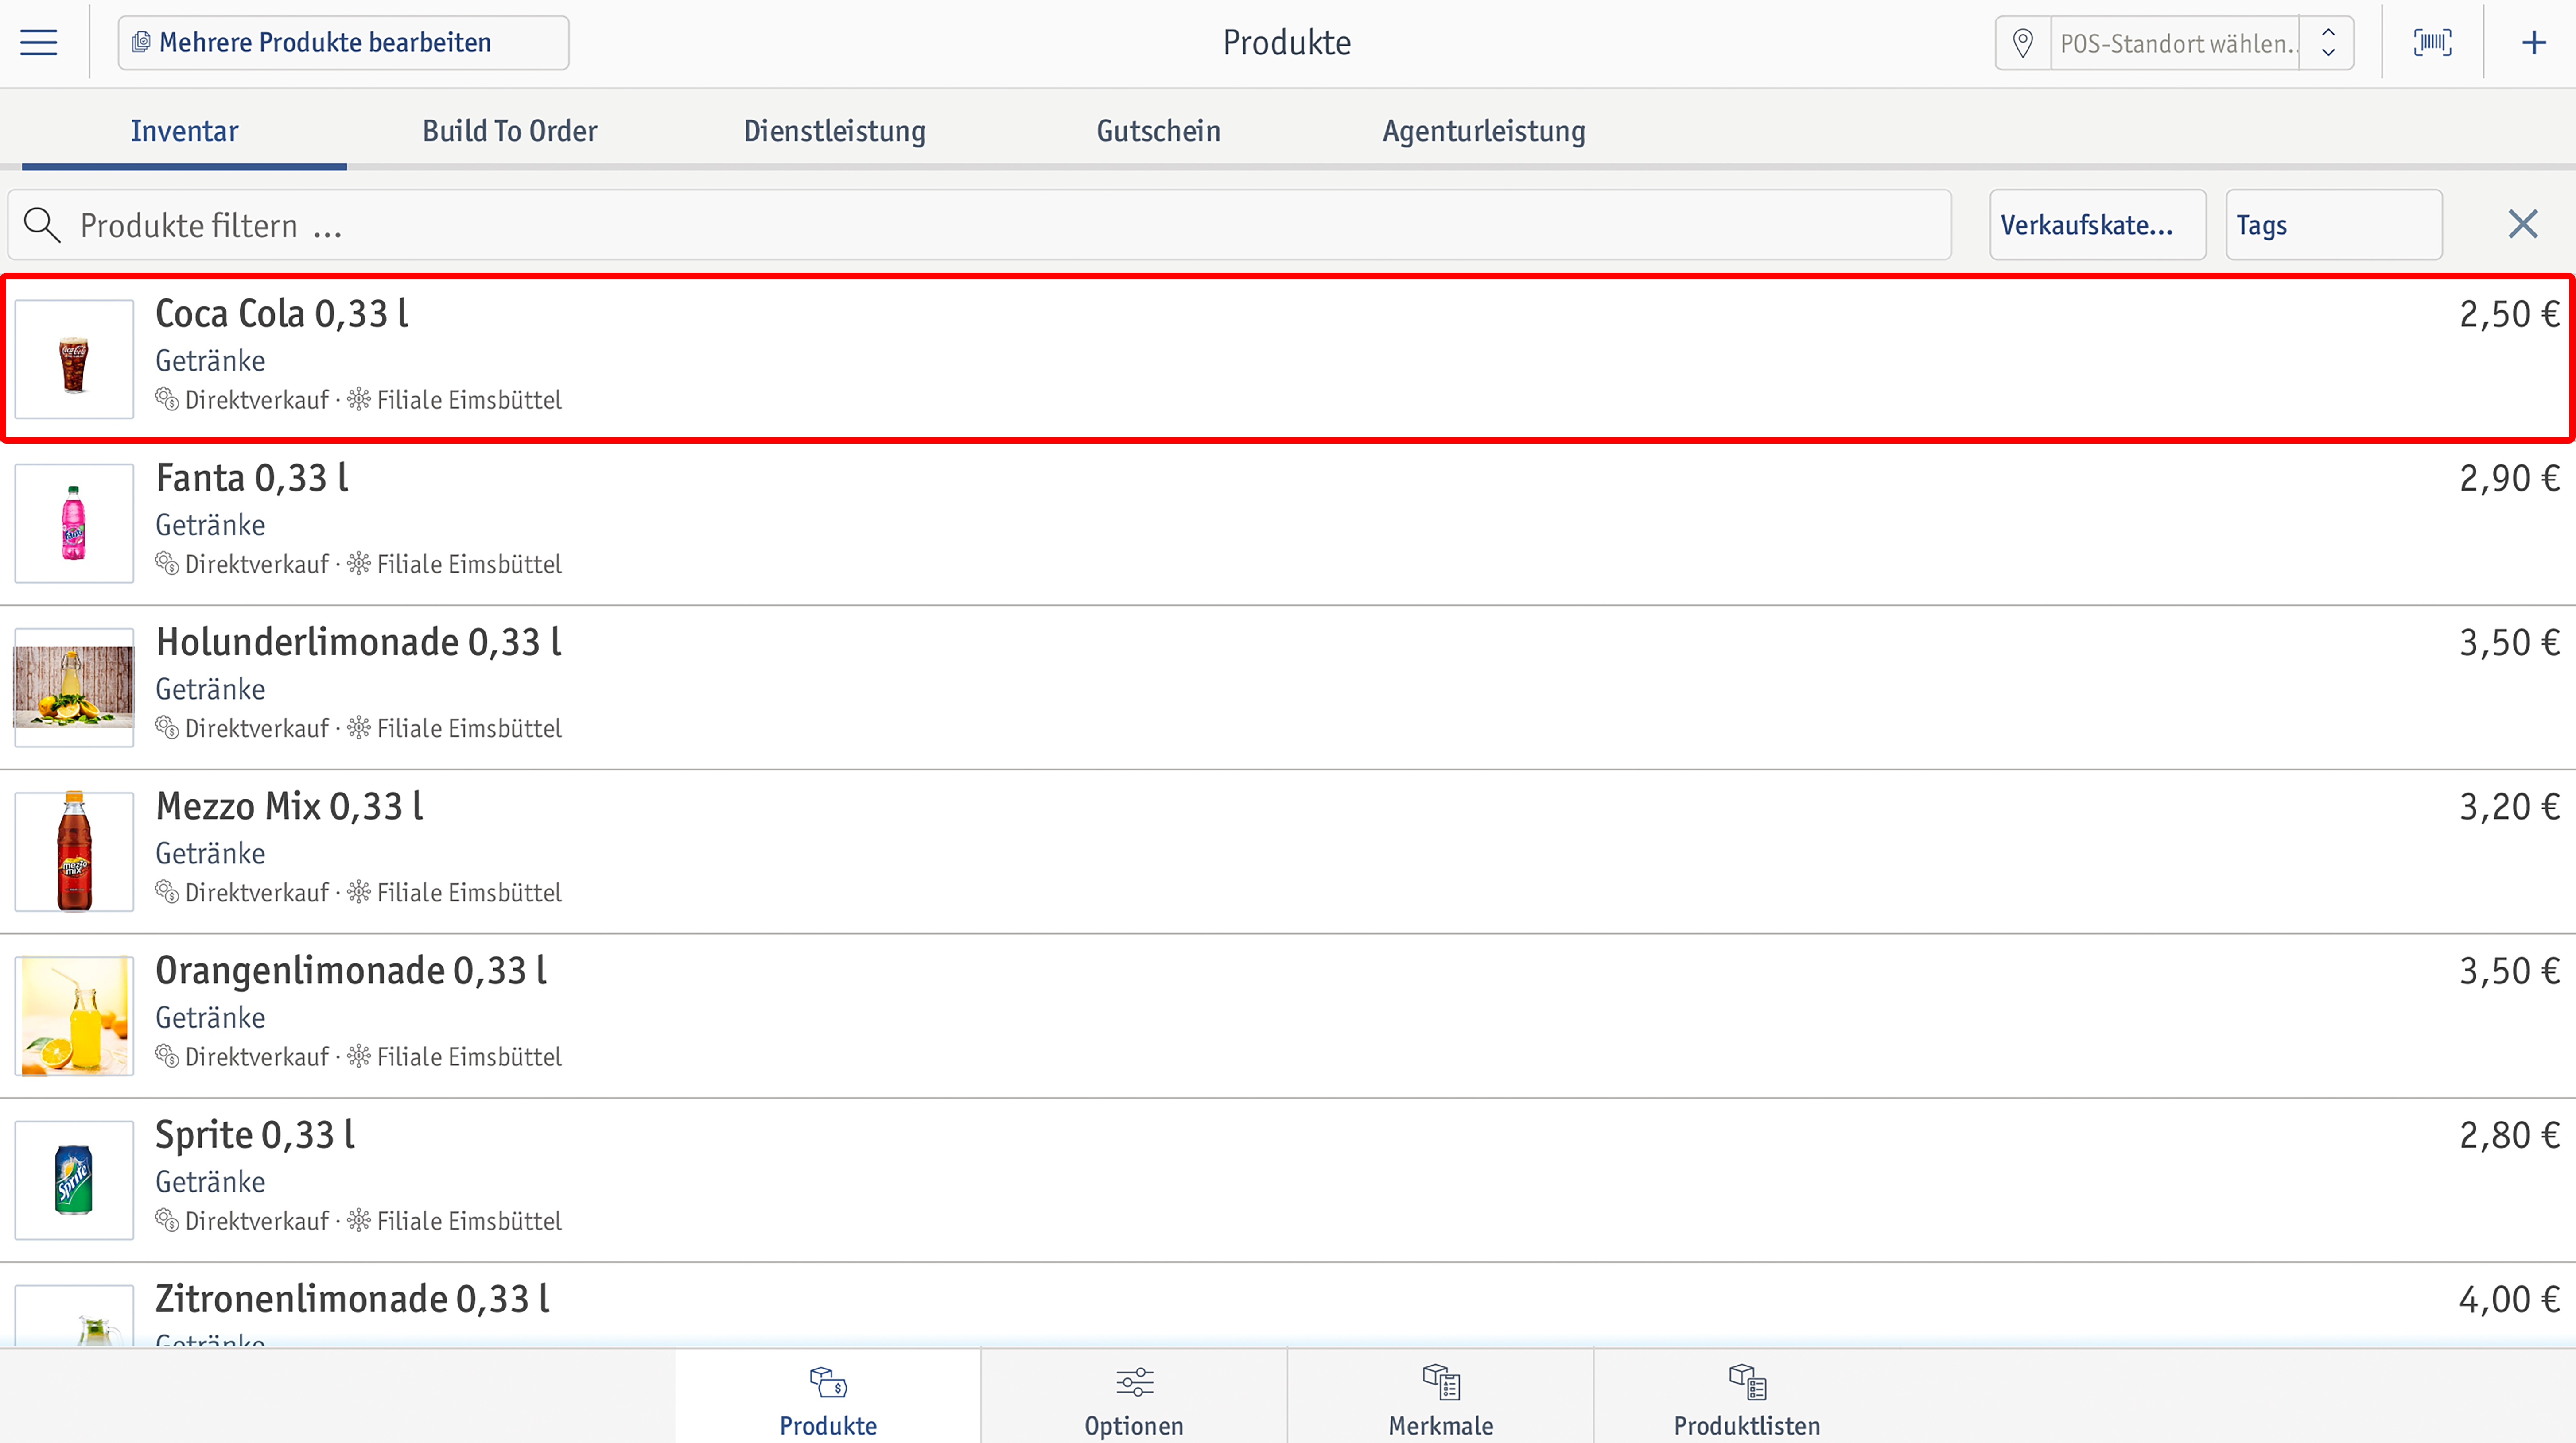Select the Produktlisten bottom tab
This screenshot has height=1443, width=2576.
click(x=1747, y=1397)
